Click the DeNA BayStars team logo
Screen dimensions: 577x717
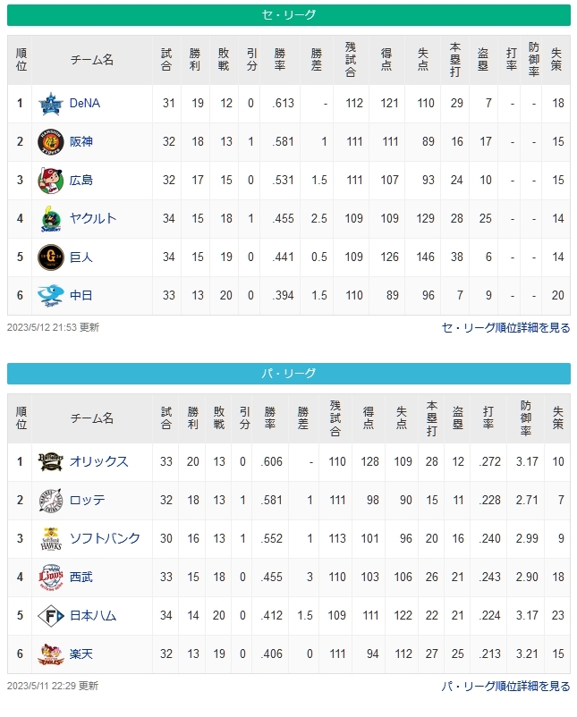(50, 104)
